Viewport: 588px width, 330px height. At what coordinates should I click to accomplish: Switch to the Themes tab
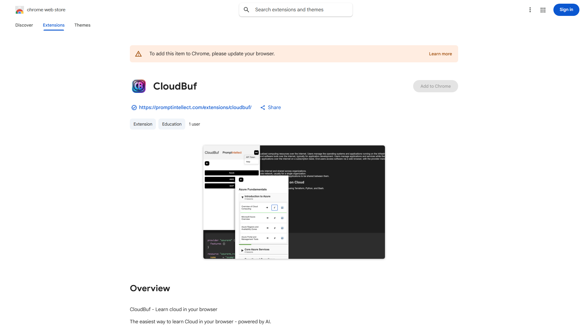tap(82, 25)
